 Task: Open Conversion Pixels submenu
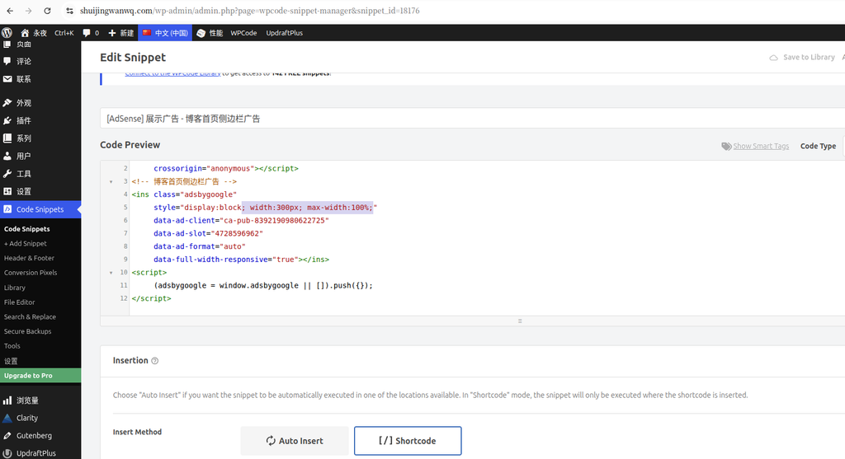click(31, 272)
